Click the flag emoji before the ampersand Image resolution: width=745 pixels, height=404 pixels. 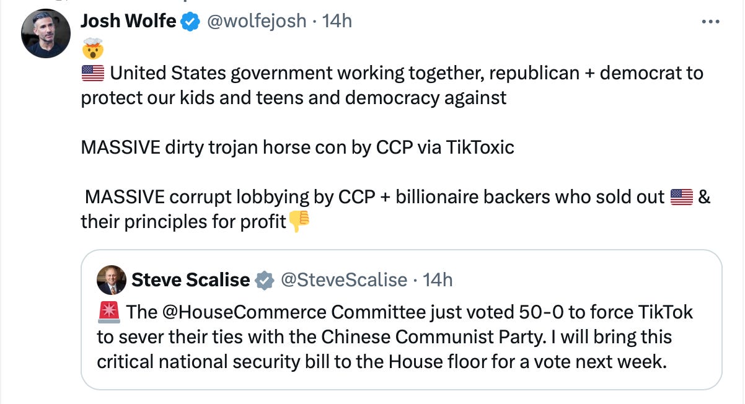coord(682,196)
